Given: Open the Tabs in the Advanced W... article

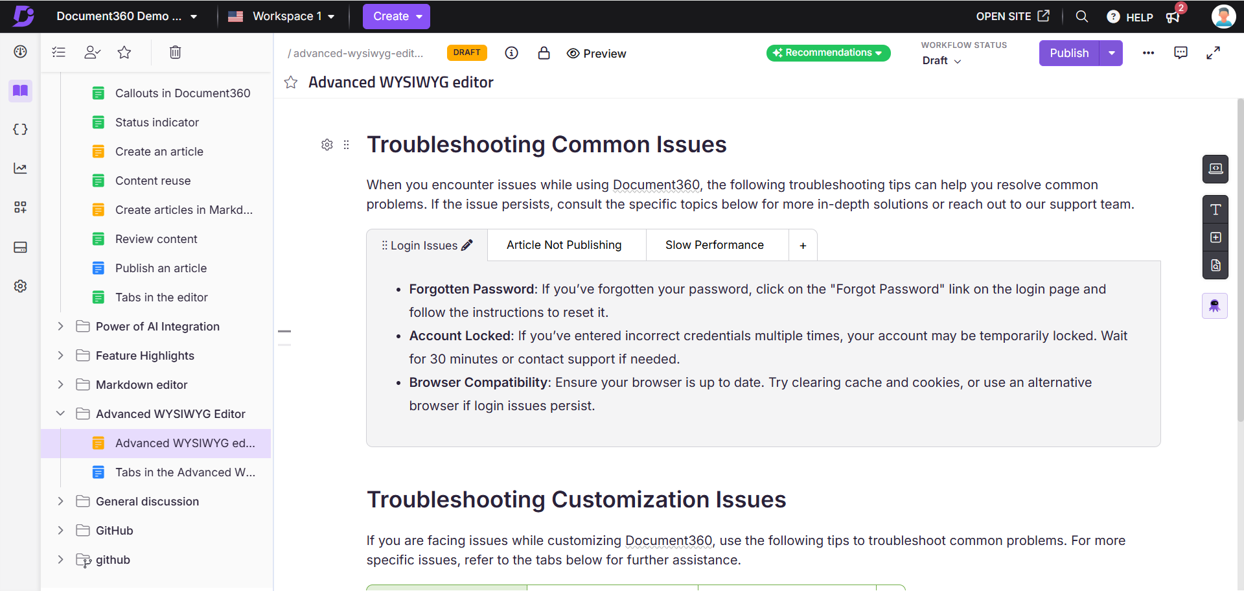Looking at the screenshot, I should coord(185,472).
